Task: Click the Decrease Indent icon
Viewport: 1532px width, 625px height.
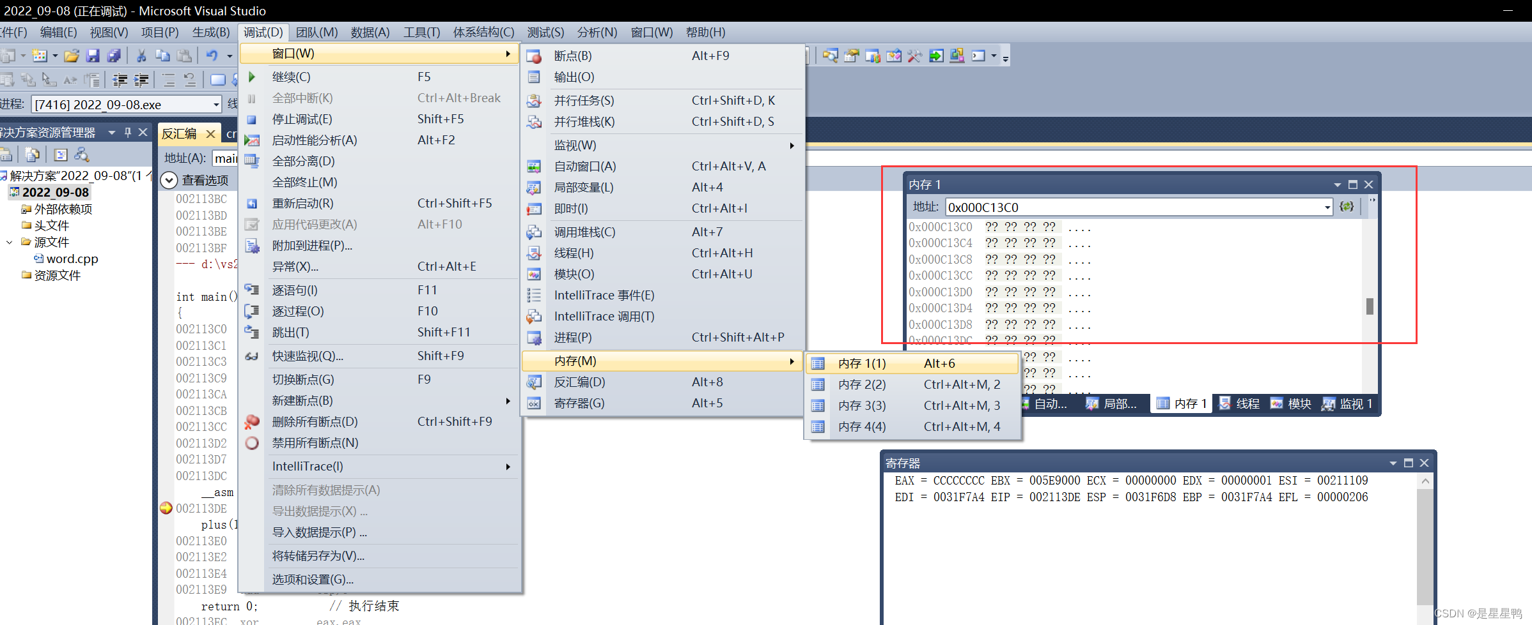Action: click(x=120, y=80)
